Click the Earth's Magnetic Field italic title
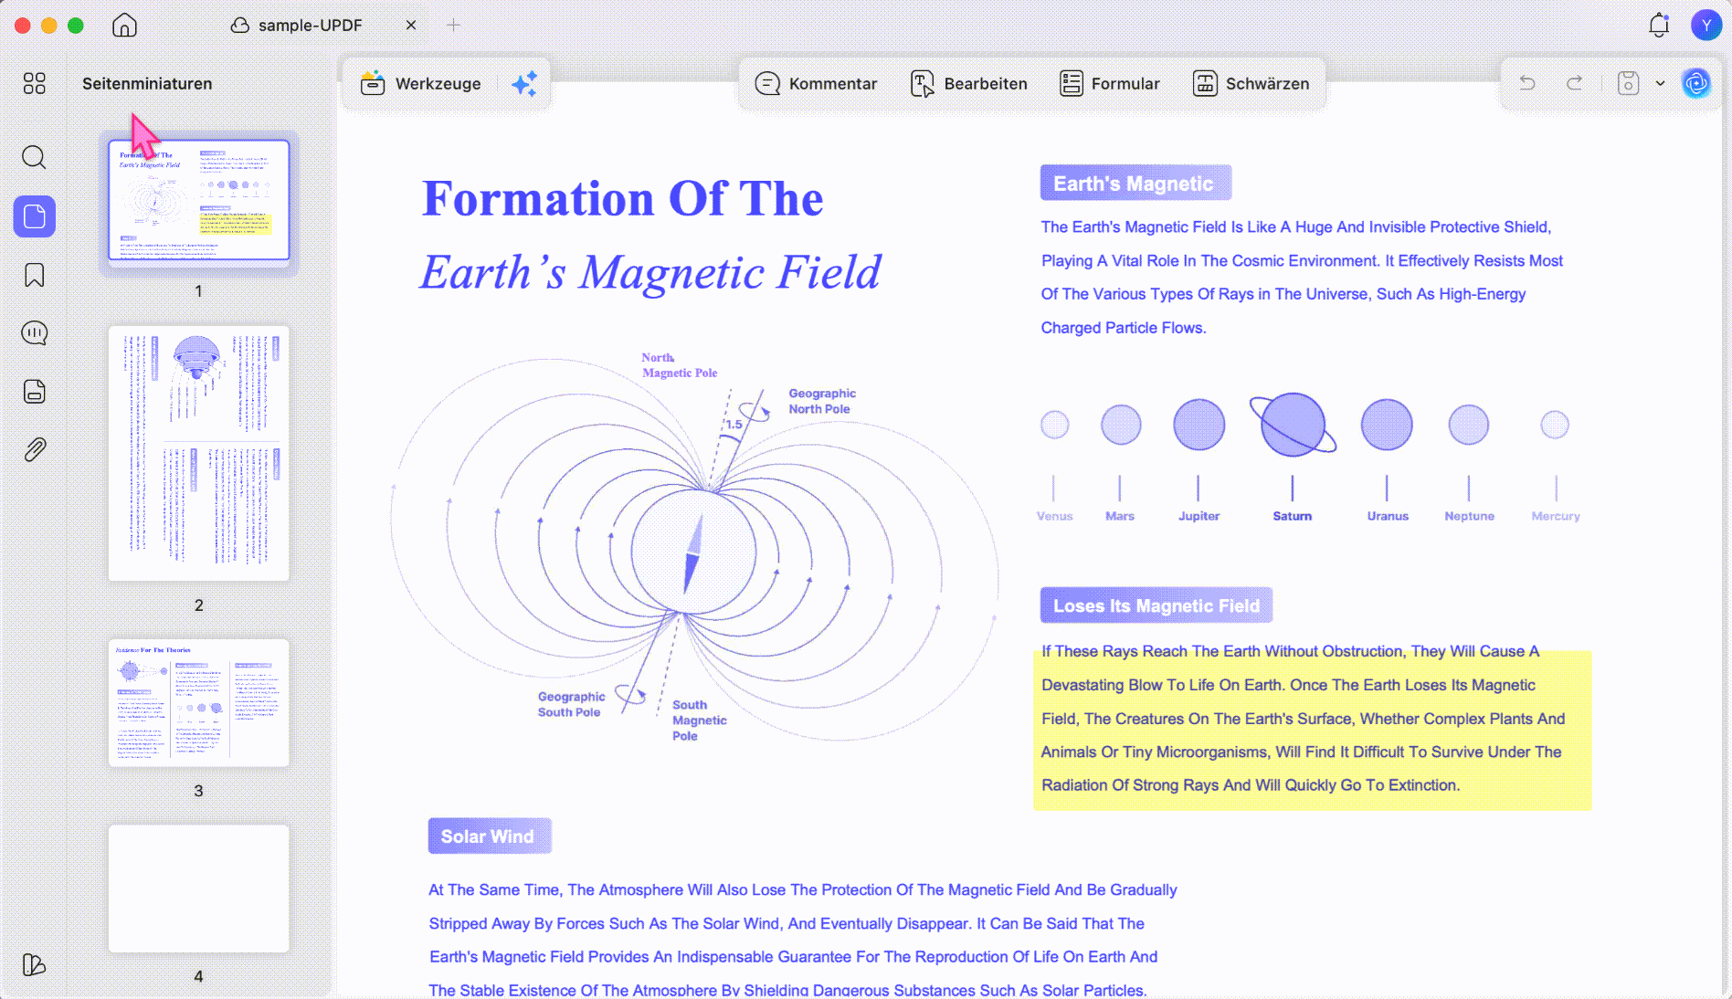1732x999 pixels. pos(650,272)
